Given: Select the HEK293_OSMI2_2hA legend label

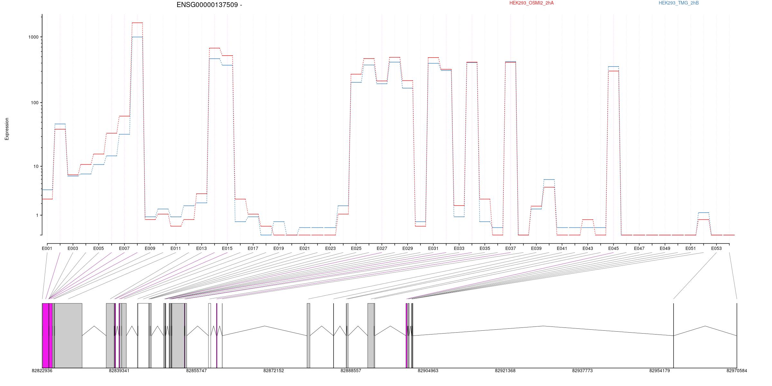Looking at the screenshot, I should [531, 3].
